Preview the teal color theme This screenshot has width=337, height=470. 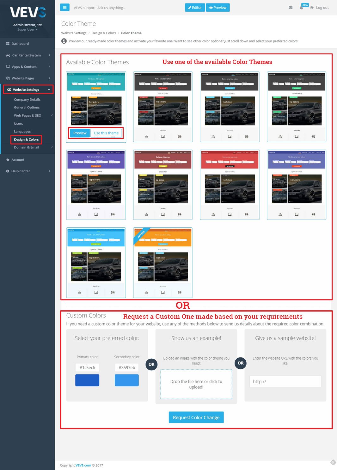(x=80, y=133)
